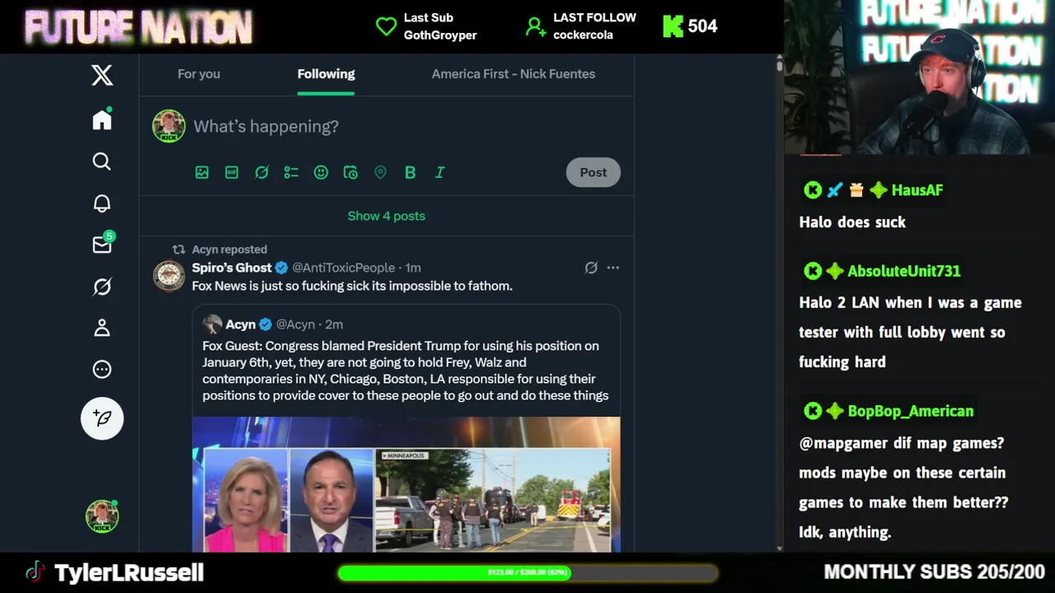This screenshot has width=1055, height=593.
Task: Open @AntiToxicPeople handle link
Action: click(x=344, y=268)
